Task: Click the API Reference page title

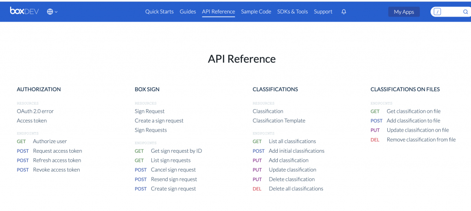Action: pyautogui.click(x=242, y=59)
